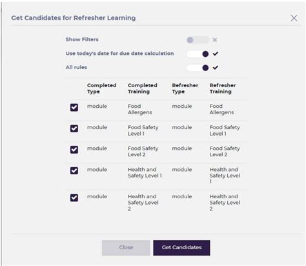
Task: Uncheck the Food Safety Level 2 checkbox
Action: [x=74, y=150]
